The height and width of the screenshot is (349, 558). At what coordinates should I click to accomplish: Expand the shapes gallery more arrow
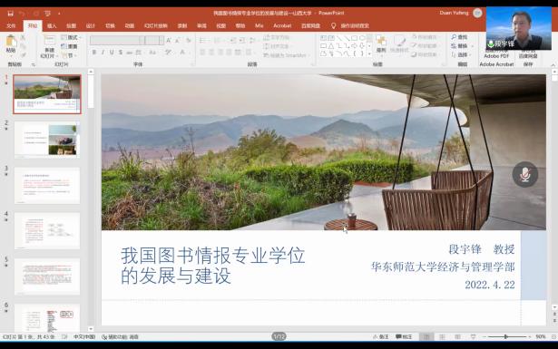pos(369,54)
